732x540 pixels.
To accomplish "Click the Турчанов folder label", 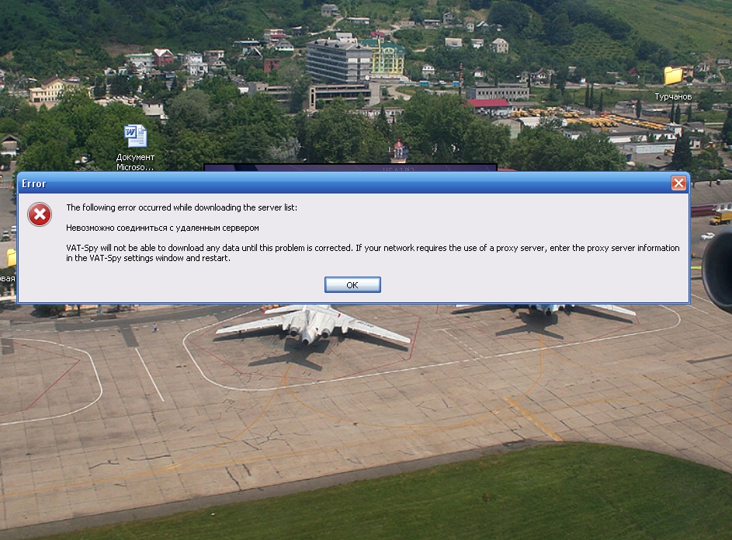I will pyautogui.click(x=673, y=96).
